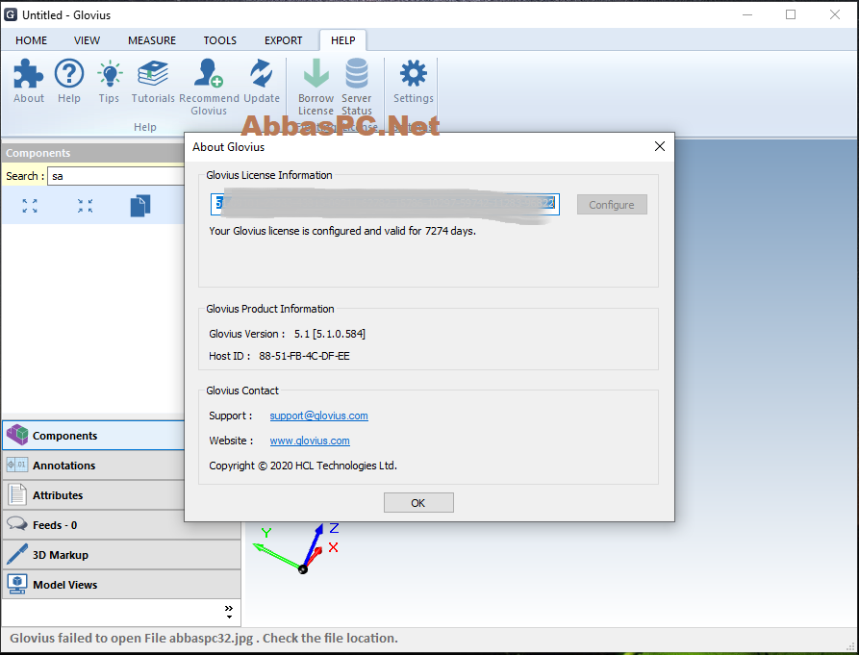Click the license valid for 7274 days text
This screenshot has height=655, width=859.
[x=342, y=231]
